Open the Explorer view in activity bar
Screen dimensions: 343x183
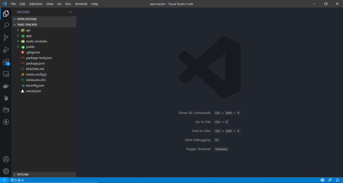[x=6, y=14]
